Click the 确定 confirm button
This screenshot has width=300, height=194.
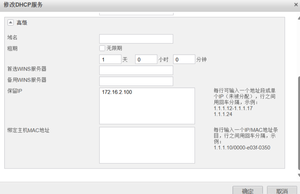(248, 190)
